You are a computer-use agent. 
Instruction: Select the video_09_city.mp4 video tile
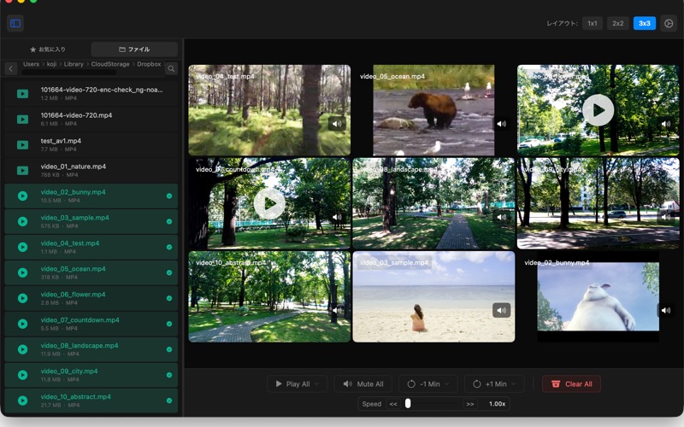598,203
